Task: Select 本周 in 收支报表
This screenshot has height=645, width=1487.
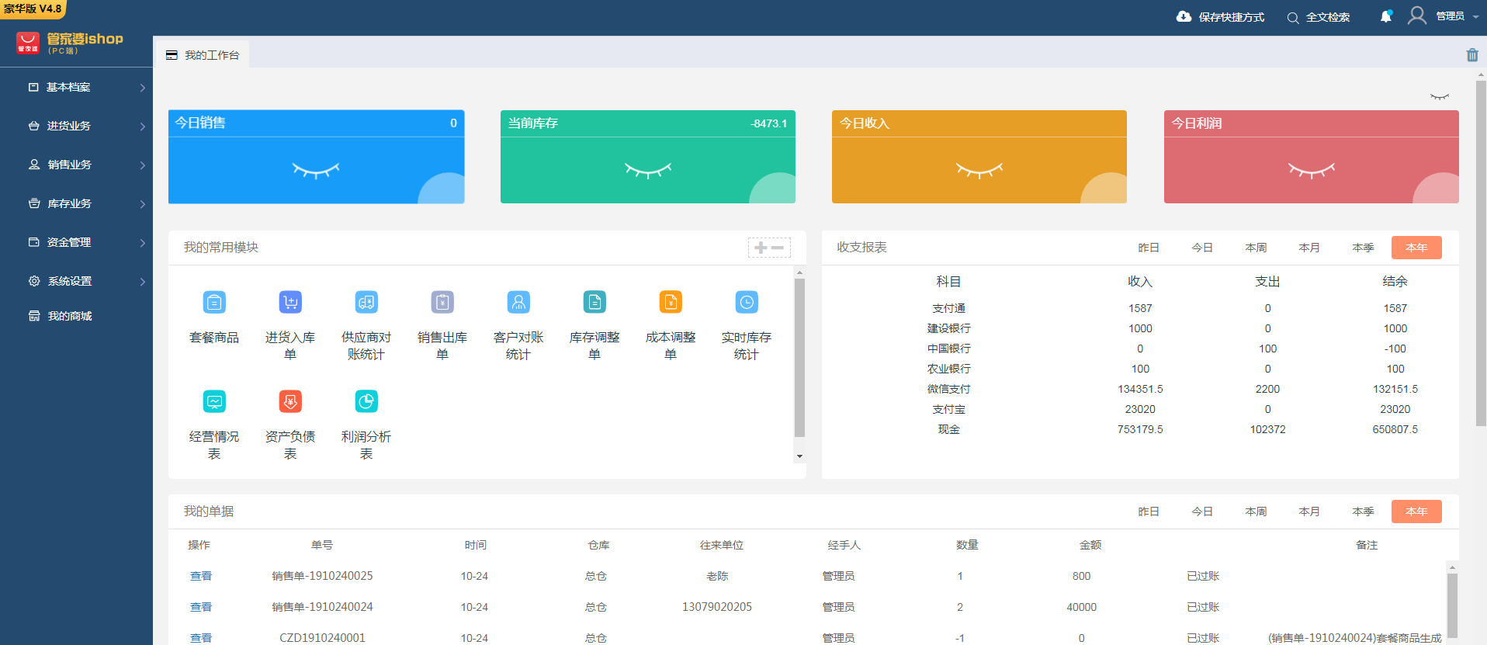Action: tap(1256, 248)
